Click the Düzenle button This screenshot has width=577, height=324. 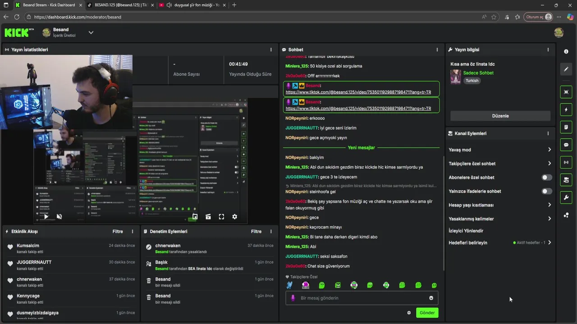point(500,116)
